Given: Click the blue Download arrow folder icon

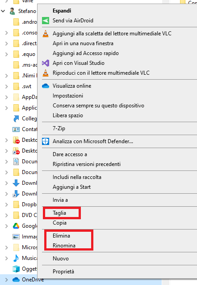Looking at the screenshot, I should point(16,183).
